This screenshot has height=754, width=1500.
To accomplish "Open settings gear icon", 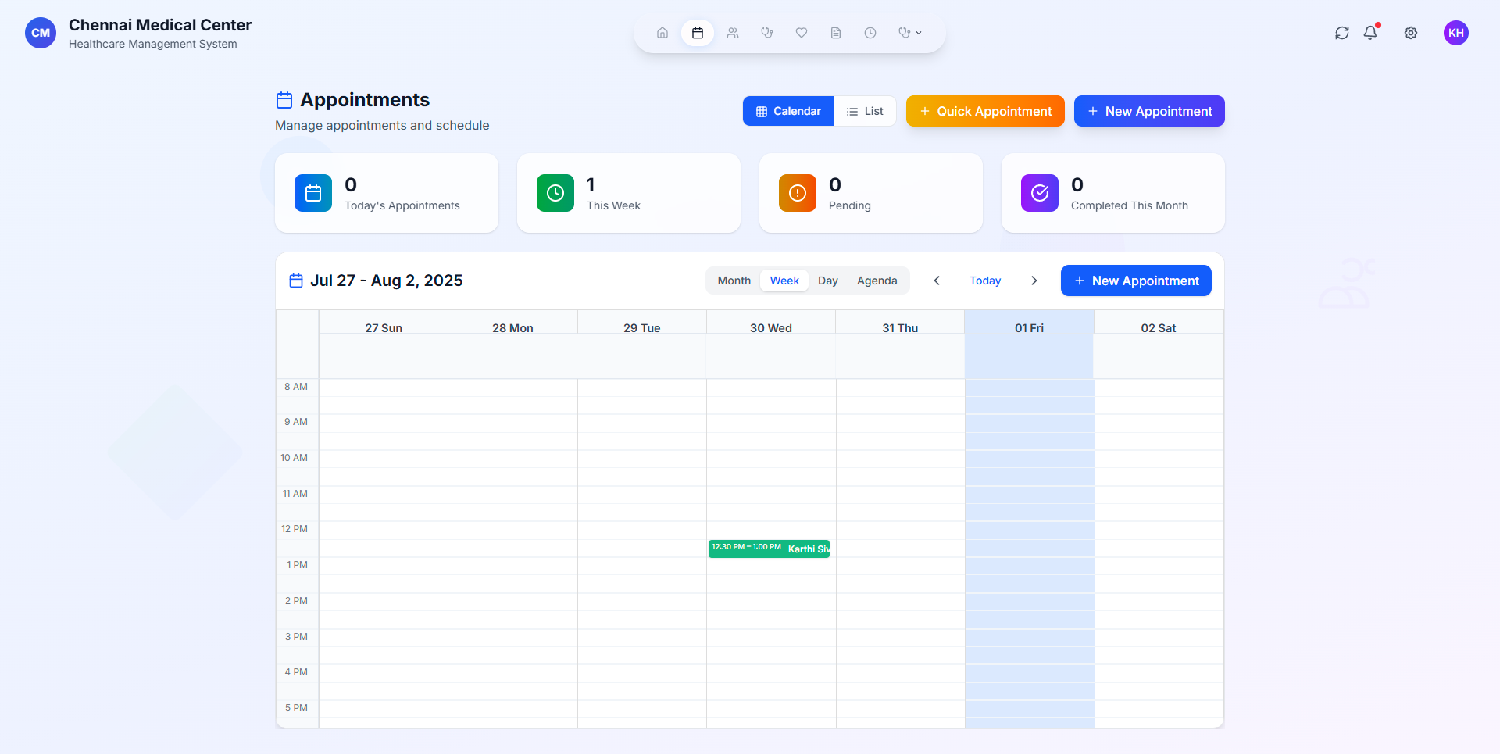I will click(x=1411, y=33).
